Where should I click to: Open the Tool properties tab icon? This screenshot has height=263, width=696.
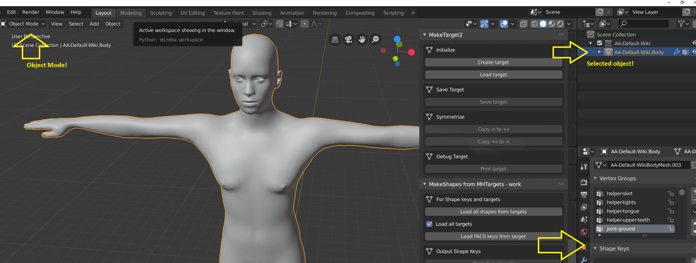(584, 167)
